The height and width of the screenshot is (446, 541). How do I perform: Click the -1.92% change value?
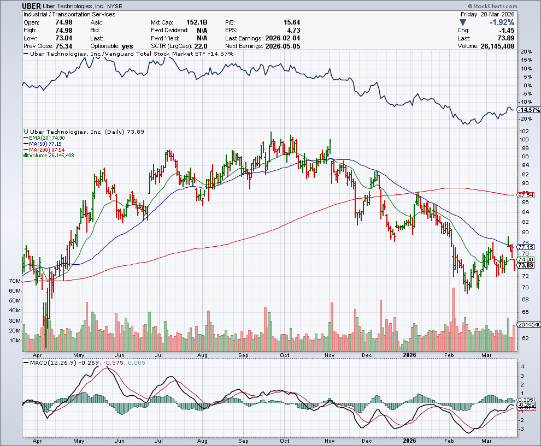point(502,22)
